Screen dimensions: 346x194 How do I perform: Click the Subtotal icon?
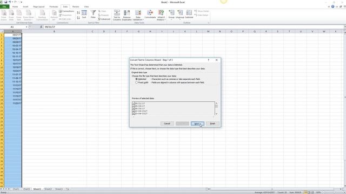pos(189,14)
